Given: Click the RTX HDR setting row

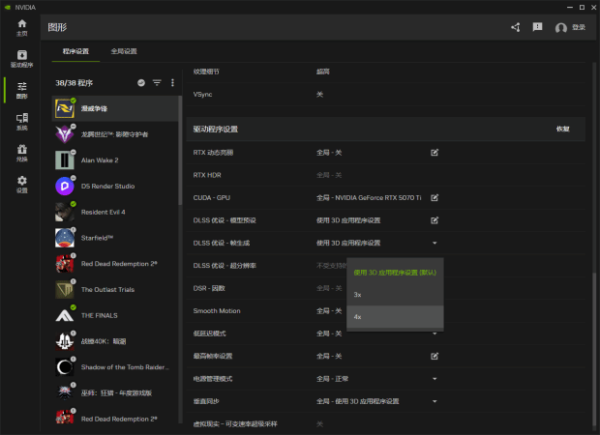Looking at the screenshot, I should (386, 175).
